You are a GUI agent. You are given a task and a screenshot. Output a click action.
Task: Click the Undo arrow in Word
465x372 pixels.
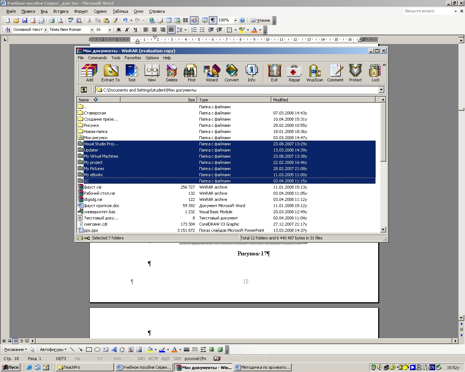pos(125,20)
